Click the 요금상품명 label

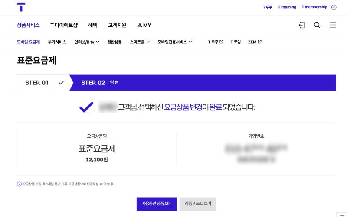[97, 136]
